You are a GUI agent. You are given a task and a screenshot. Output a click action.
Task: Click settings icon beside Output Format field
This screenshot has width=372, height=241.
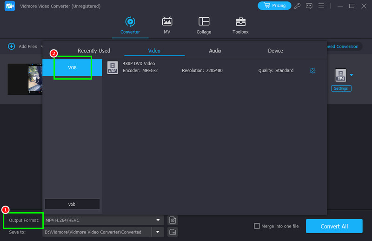[x=173, y=220]
